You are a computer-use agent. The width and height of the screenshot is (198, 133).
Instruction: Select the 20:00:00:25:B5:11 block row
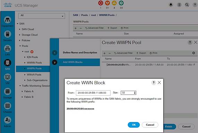[150, 65]
